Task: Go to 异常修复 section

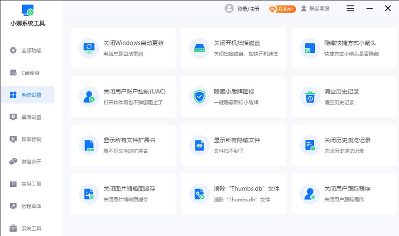Action: 28,139
